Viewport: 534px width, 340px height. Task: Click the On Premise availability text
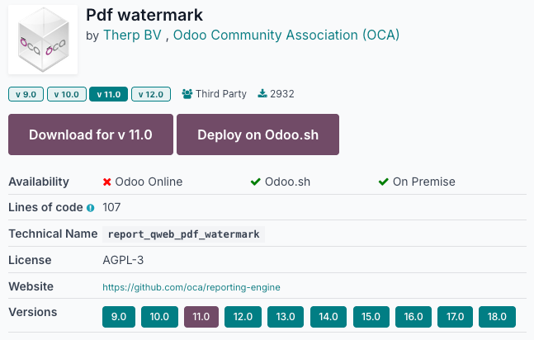tap(424, 182)
